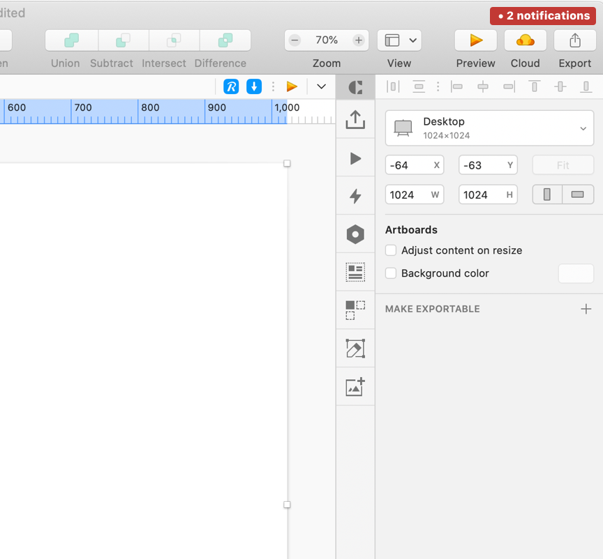Image resolution: width=603 pixels, height=559 pixels.
Task: Click the blue download arrow toolbar icon
Action: coord(253,86)
